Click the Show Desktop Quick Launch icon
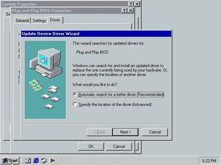 28,161
